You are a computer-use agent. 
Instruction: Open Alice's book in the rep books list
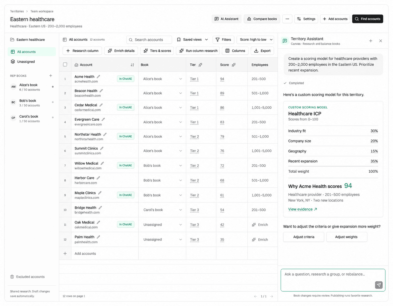[32, 87]
